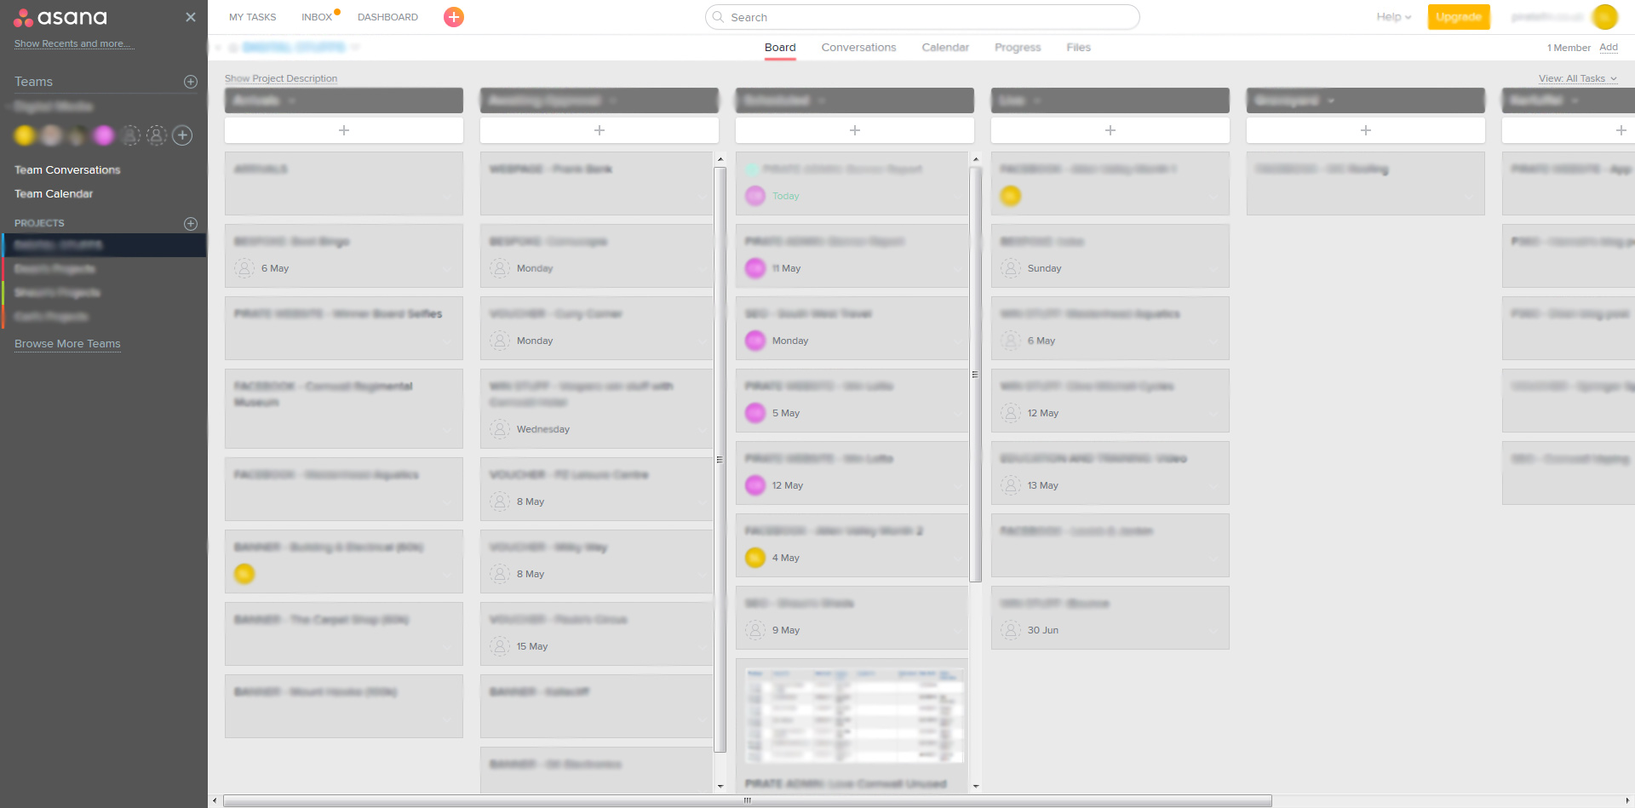Image resolution: width=1635 pixels, height=808 pixels.
Task: Add a project with the PROJECTS plus icon
Action: coord(190,223)
